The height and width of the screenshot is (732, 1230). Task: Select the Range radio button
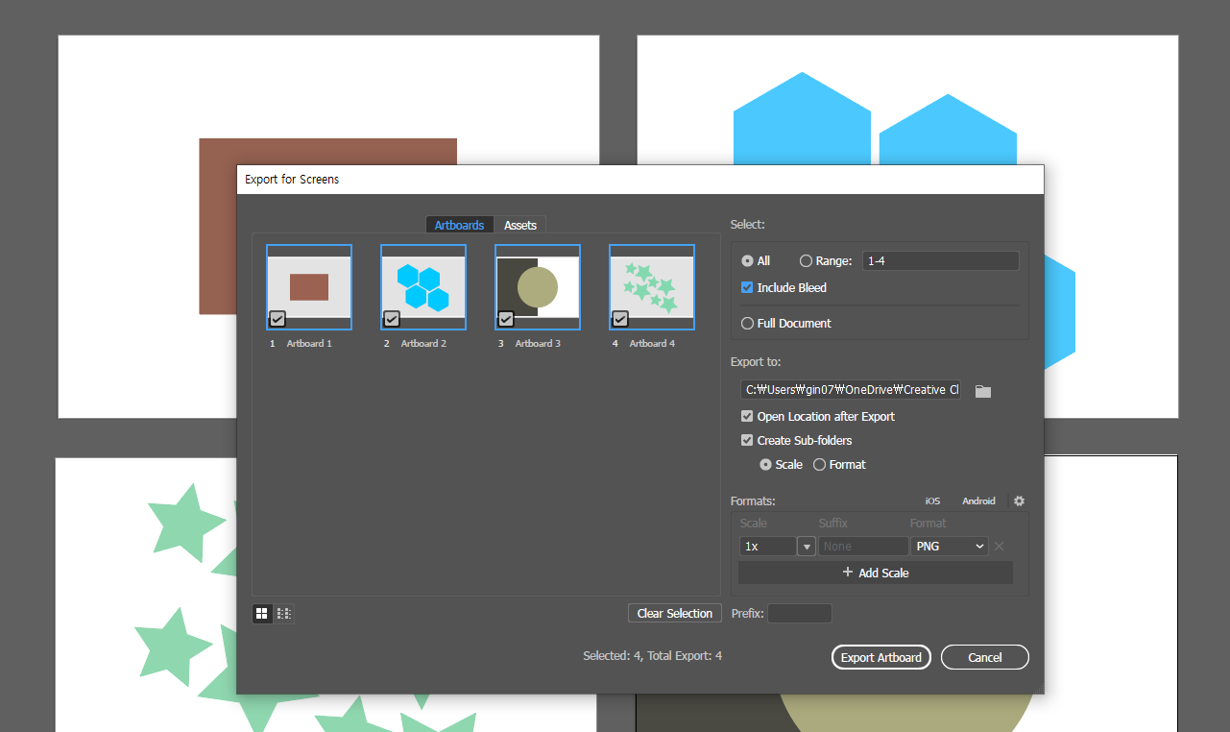(x=806, y=260)
